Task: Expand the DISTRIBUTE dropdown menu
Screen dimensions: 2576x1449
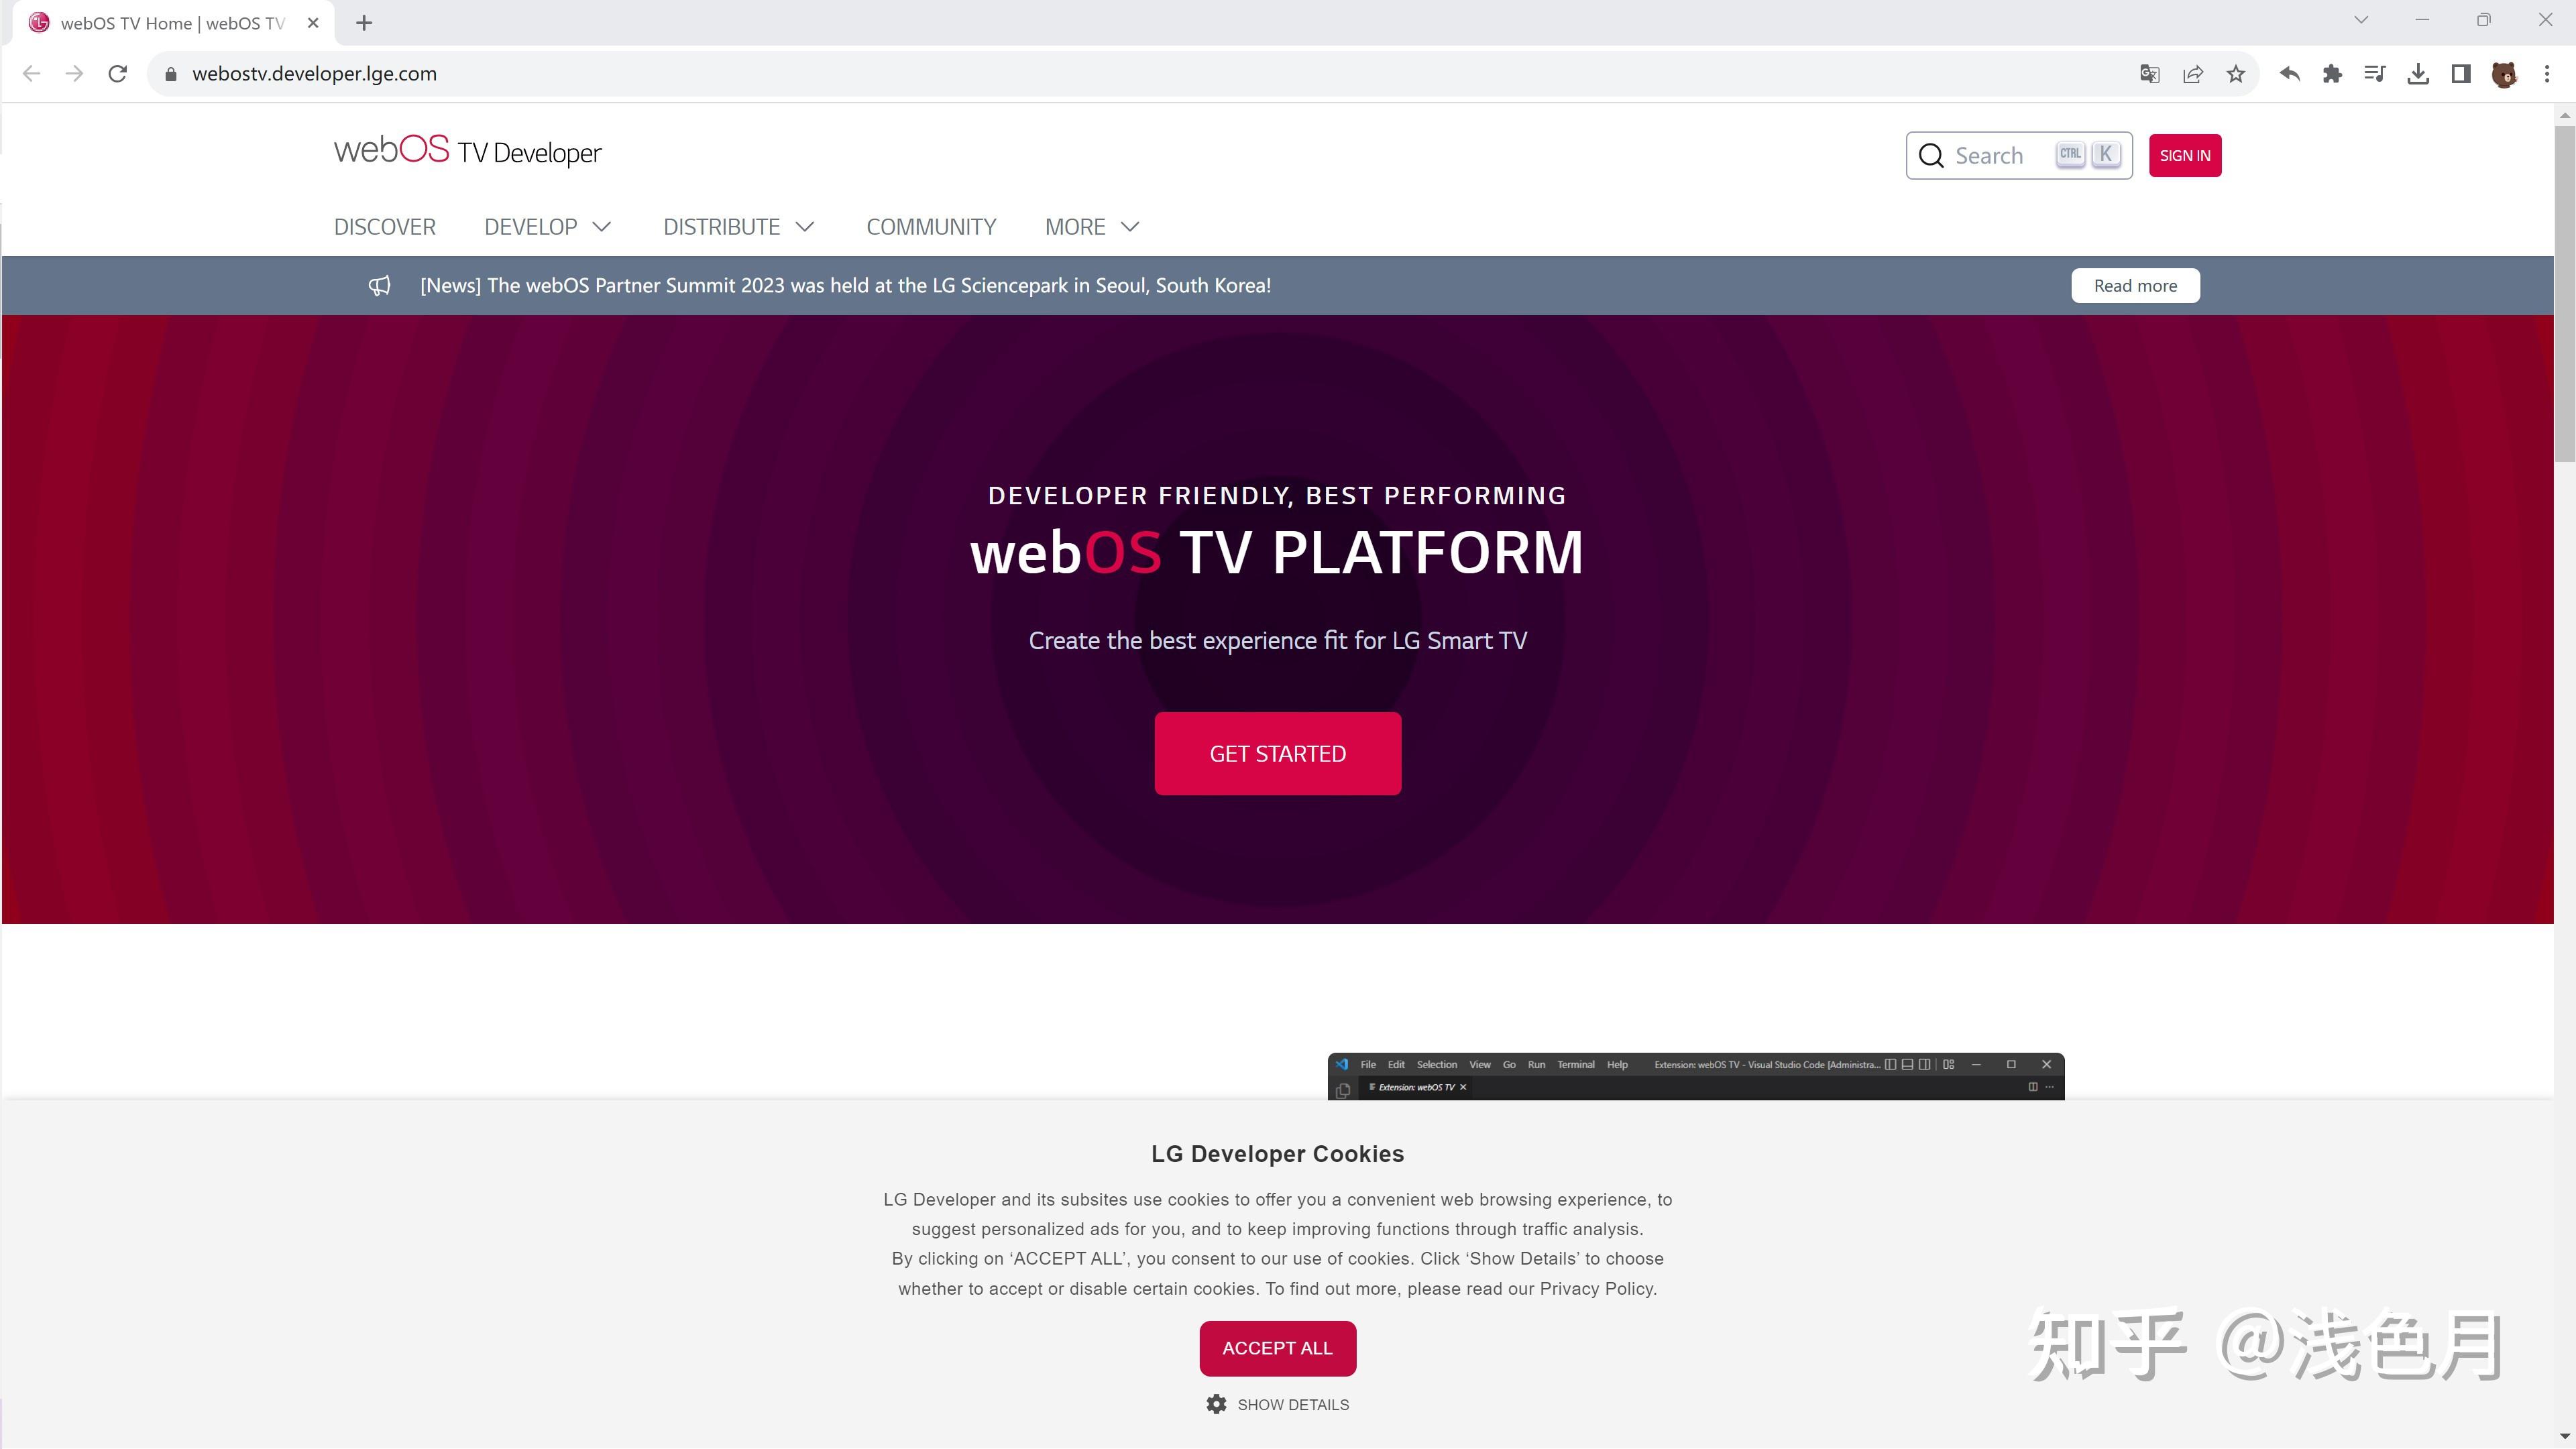Action: pos(738,227)
